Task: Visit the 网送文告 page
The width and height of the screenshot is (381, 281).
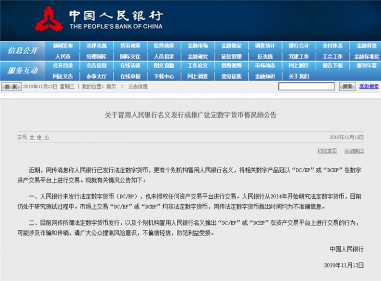Action: point(63,76)
